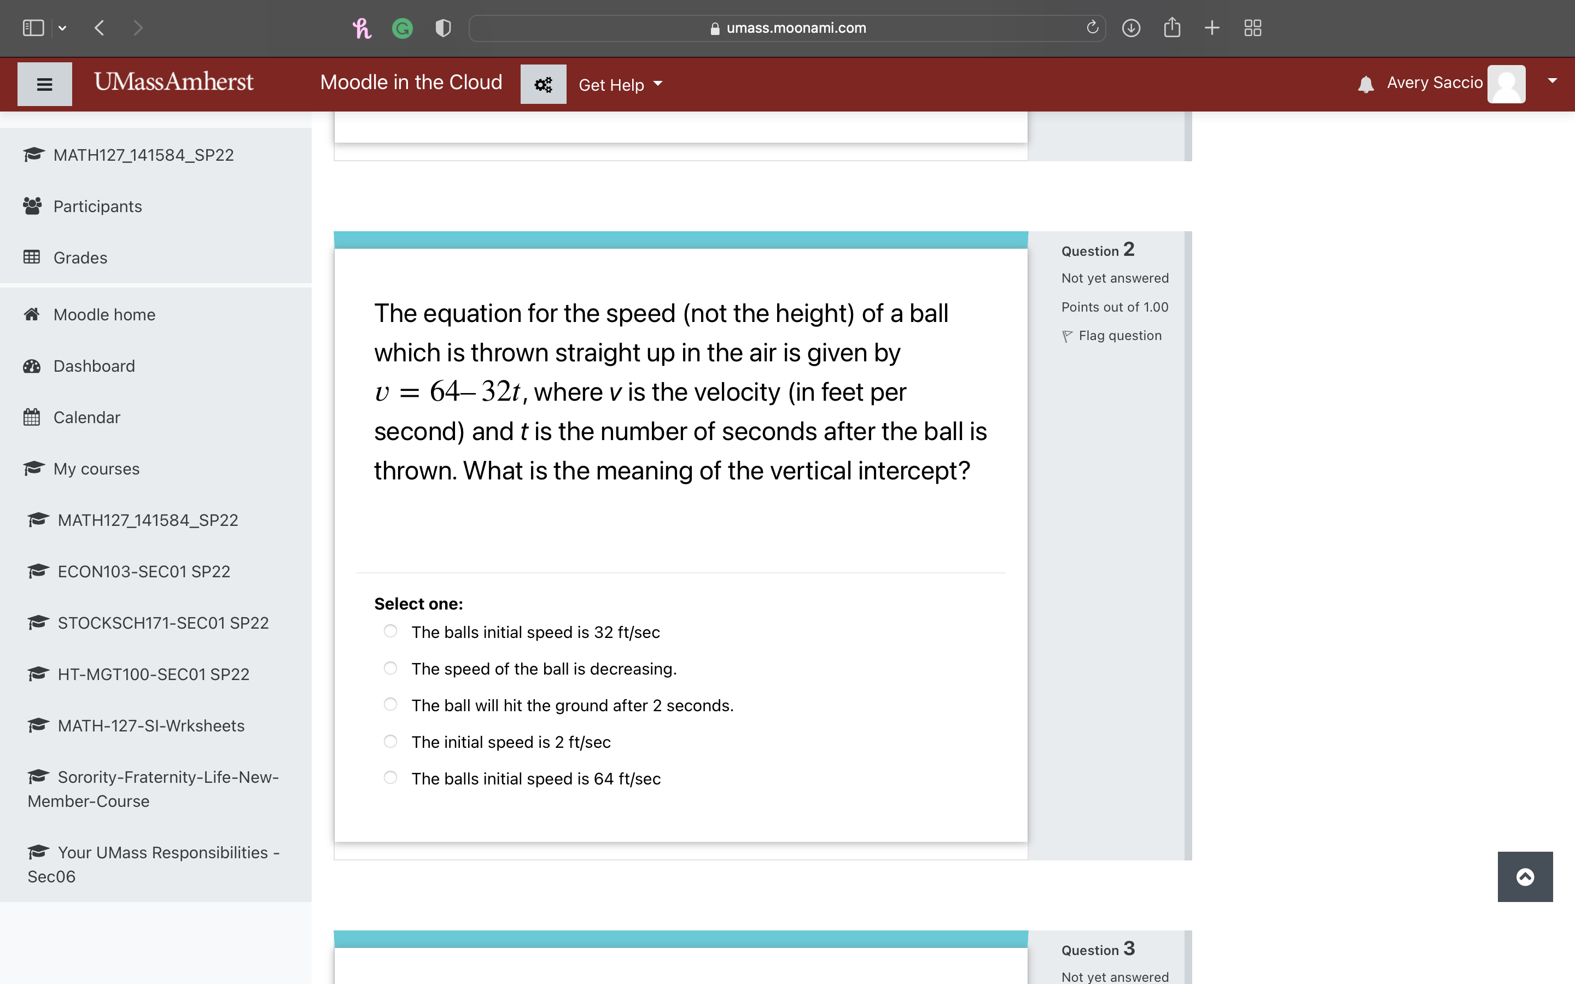This screenshot has height=984, width=1575.
Task: Open the Moodle hamburger navigation menu
Action: coord(44,84)
